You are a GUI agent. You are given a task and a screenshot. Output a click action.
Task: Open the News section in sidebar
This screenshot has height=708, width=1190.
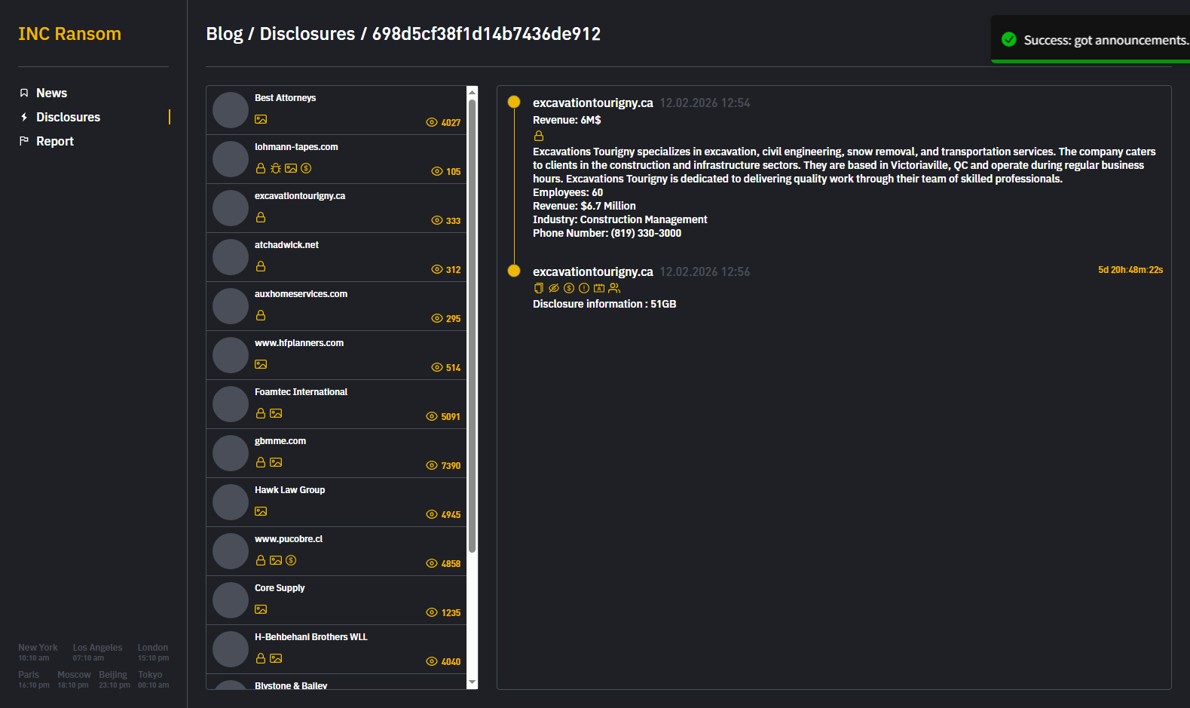pyautogui.click(x=51, y=93)
